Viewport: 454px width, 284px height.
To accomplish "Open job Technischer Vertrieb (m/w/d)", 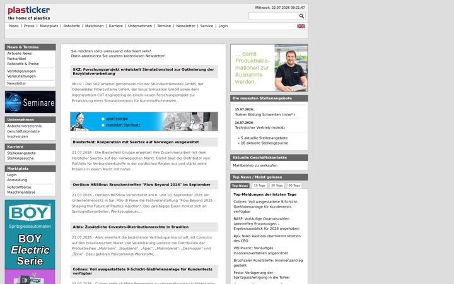I will [260, 127].
